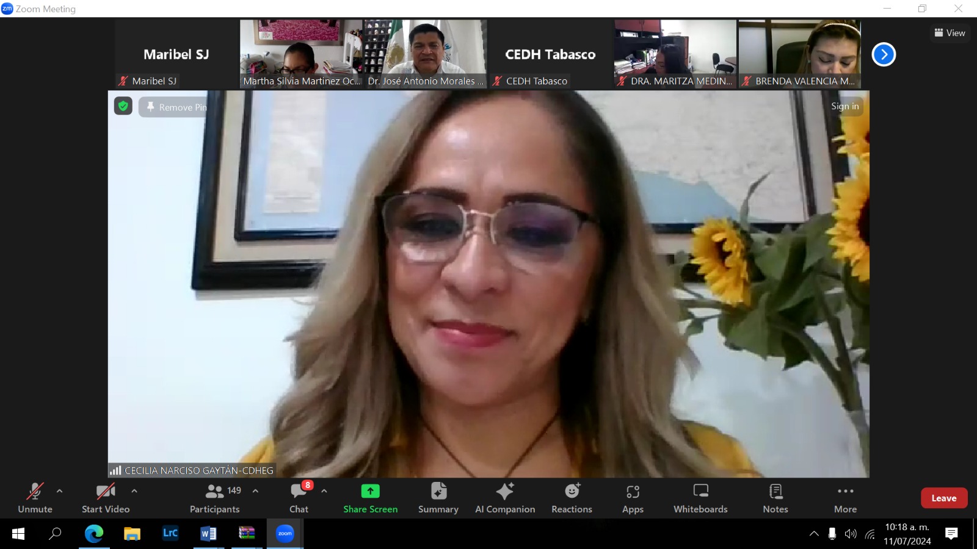Open File Explorer from taskbar
Image resolution: width=977 pixels, height=549 pixels.
pos(132,534)
